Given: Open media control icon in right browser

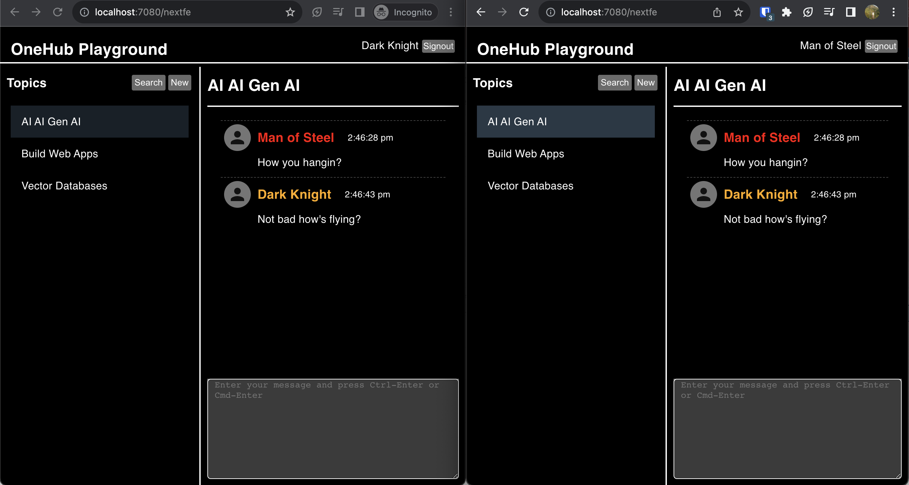Looking at the screenshot, I should click(829, 12).
